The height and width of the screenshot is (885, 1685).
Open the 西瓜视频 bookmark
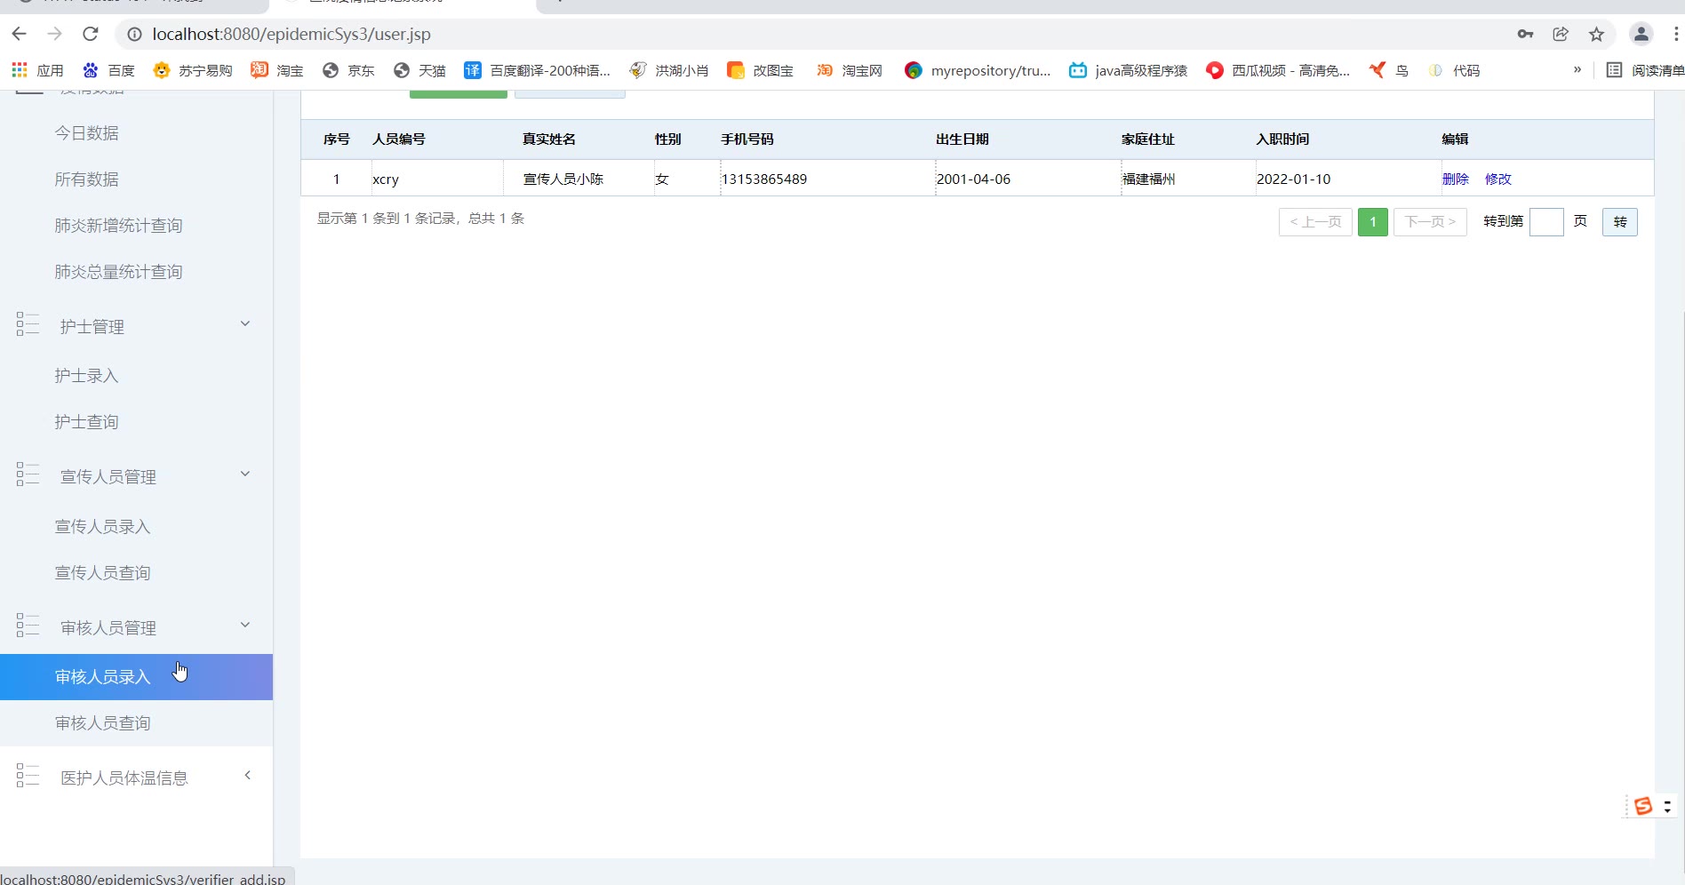(x=1277, y=70)
